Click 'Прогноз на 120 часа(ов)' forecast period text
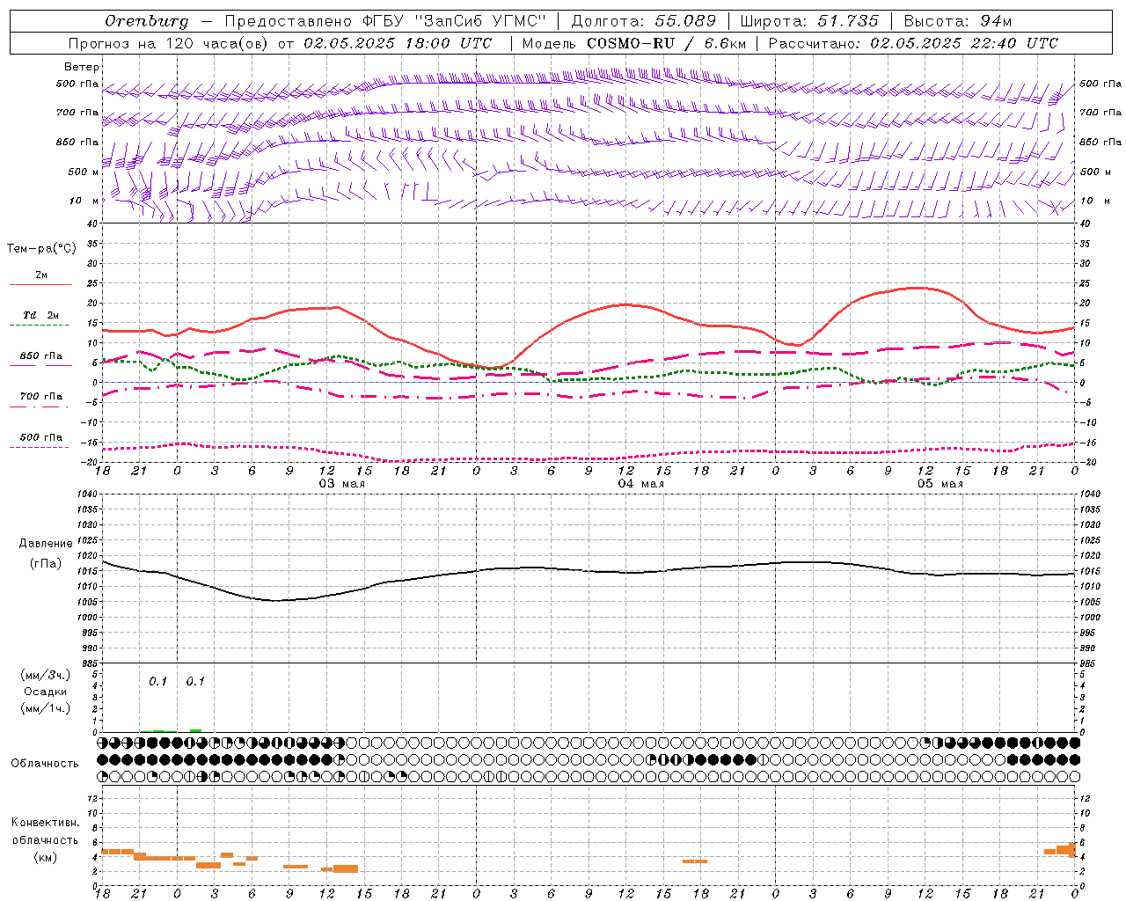The height and width of the screenshot is (901, 1126). point(169,43)
